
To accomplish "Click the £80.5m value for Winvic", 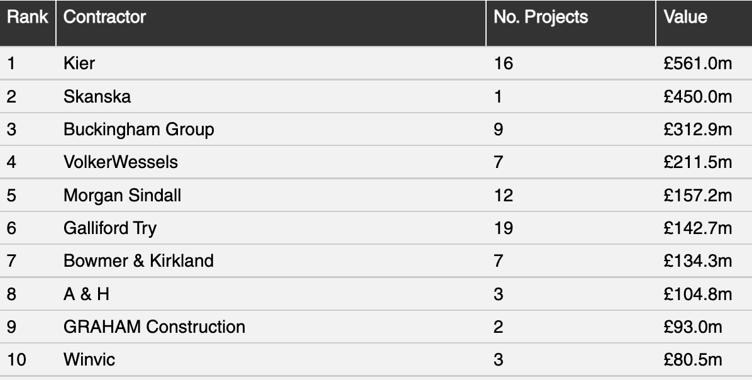I will [x=693, y=359].
